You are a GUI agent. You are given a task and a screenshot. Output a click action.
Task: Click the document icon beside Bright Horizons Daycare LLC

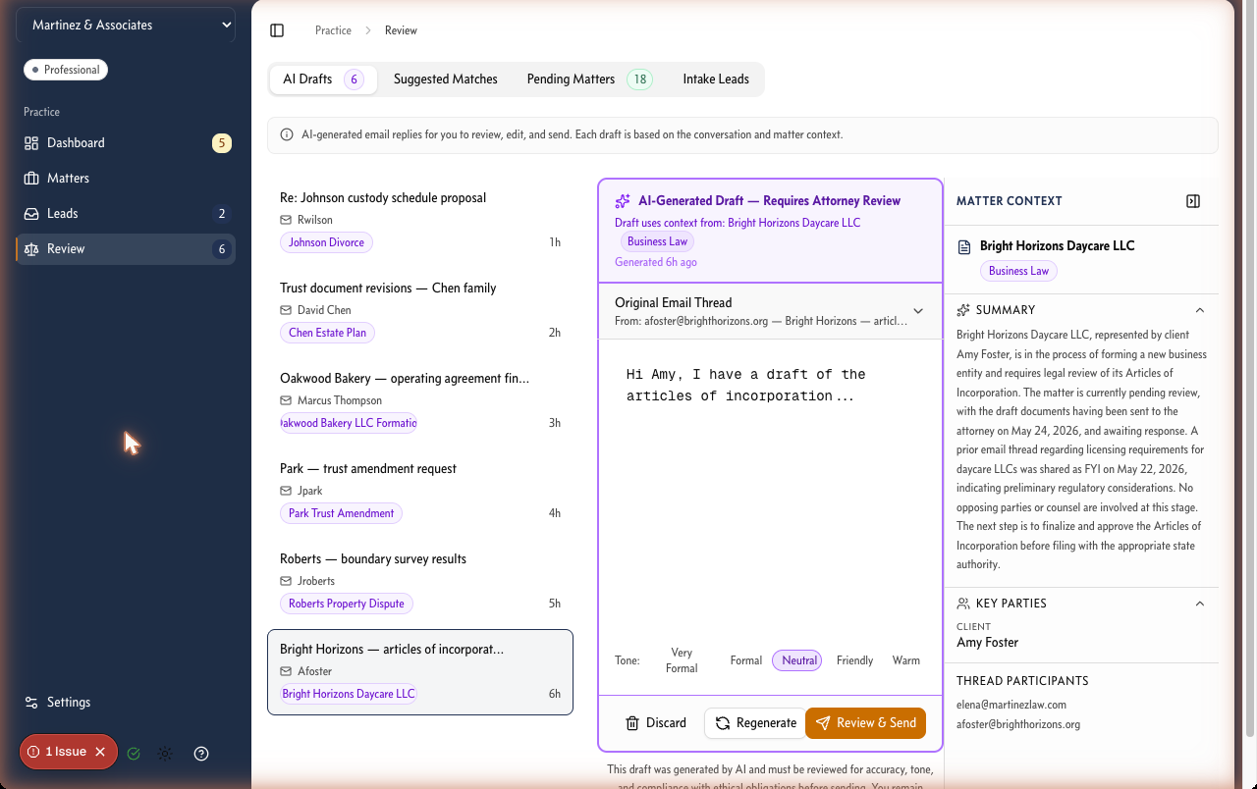pos(964,246)
